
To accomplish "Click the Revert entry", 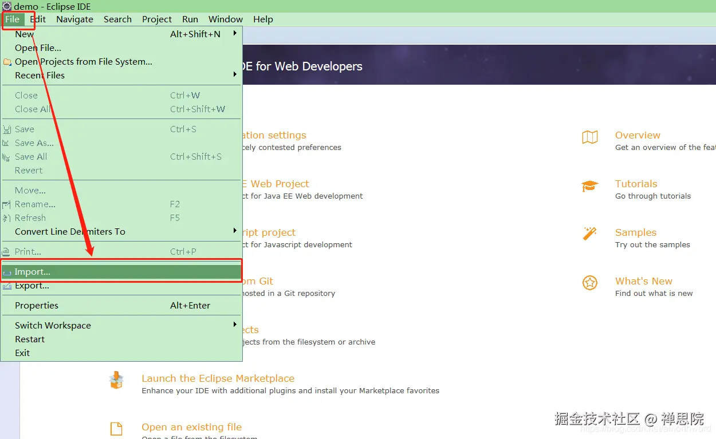I will (x=121, y=170).
